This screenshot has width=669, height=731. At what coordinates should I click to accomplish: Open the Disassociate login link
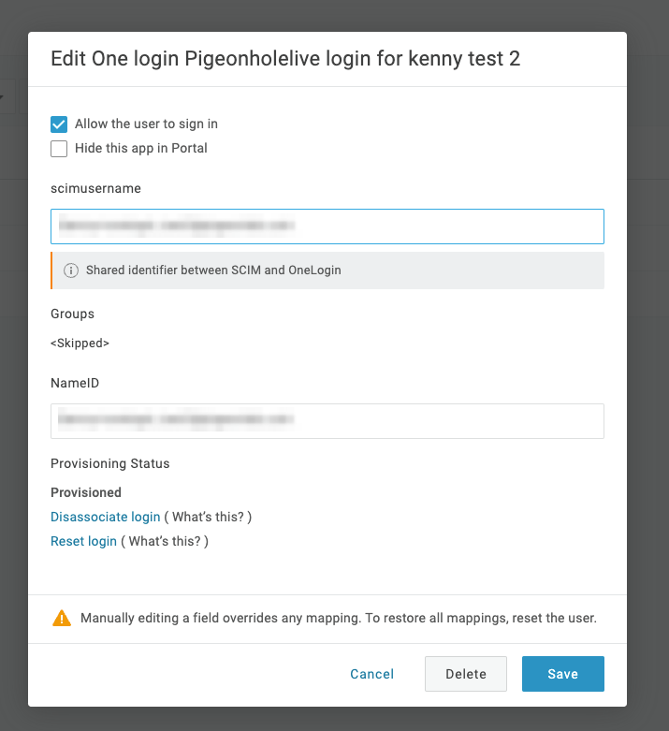tap(106, 517)
